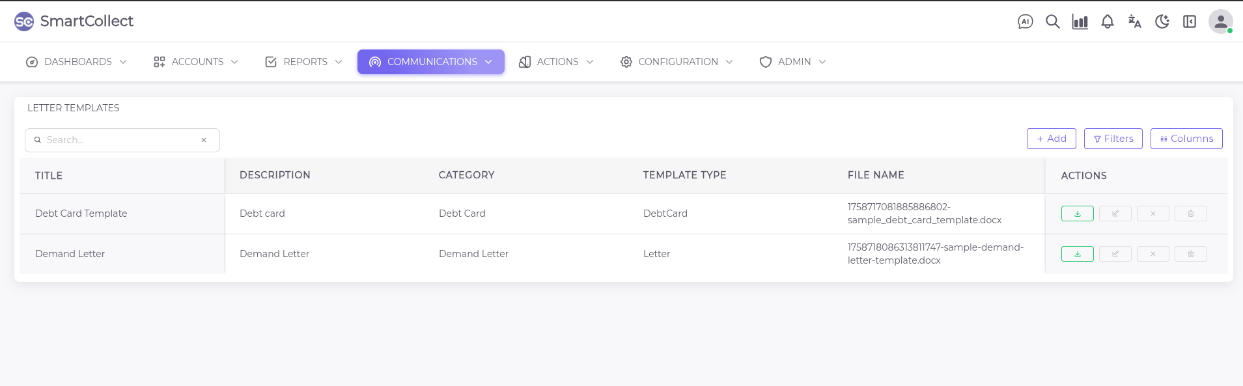1243x386 pixels.
Task: Download the Debt Card Template file
Action: click(x=1077, y=214)
